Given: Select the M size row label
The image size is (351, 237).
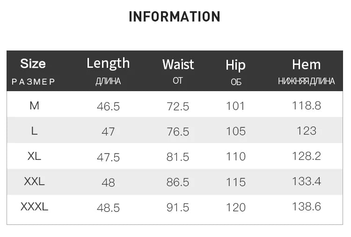Looking at the screenshot, I should pos(34,106).
